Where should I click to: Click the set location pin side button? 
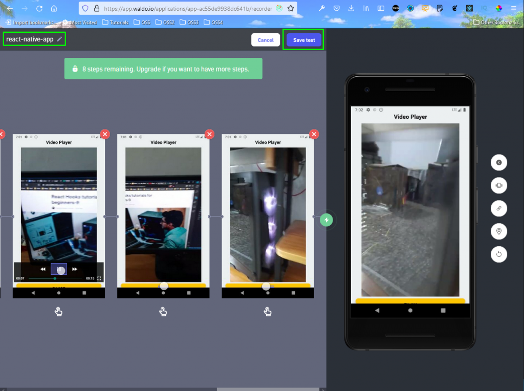[x=498, y=231]
